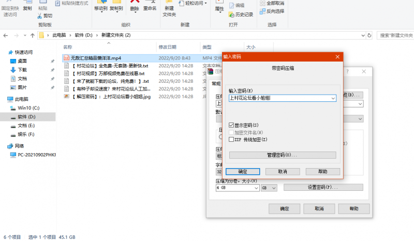Open the 4 GB split volume size dropdown
The height and width of the screenshot is (241, 414).
pyautogui.click(x=255, y=188)
